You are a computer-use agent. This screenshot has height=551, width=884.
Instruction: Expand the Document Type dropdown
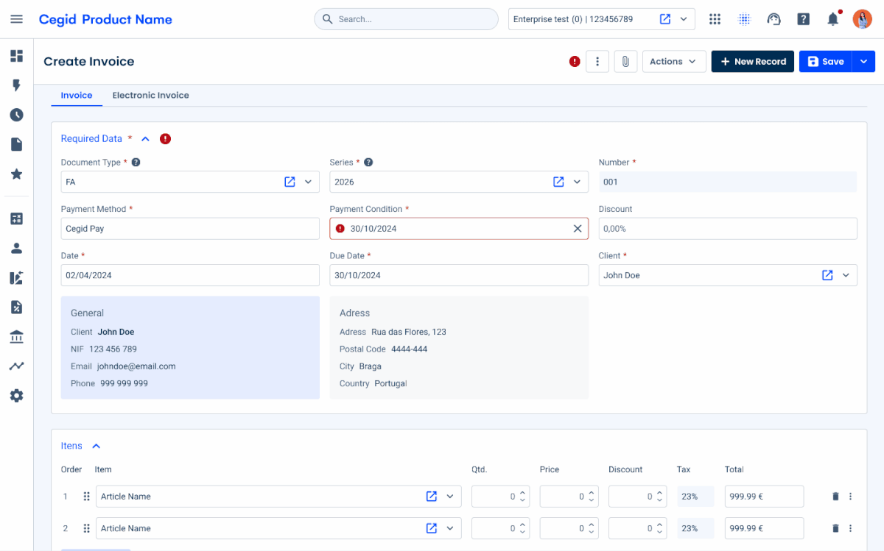(x=309, y=182)
